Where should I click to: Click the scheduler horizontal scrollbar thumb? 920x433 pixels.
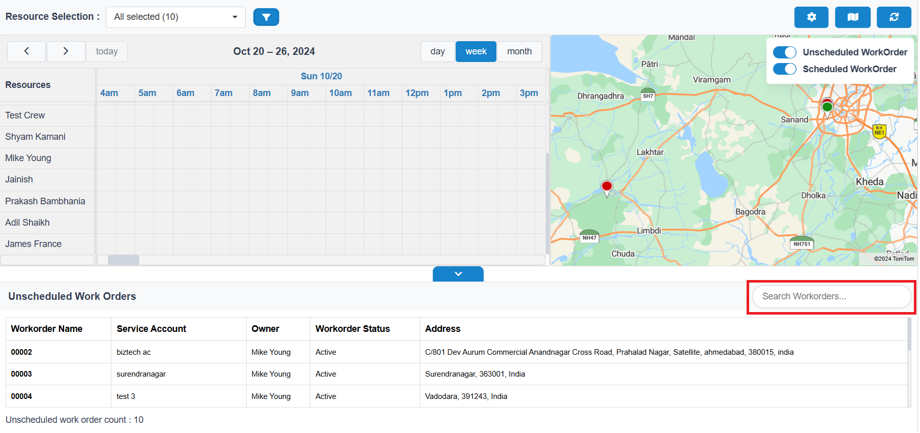124,260
